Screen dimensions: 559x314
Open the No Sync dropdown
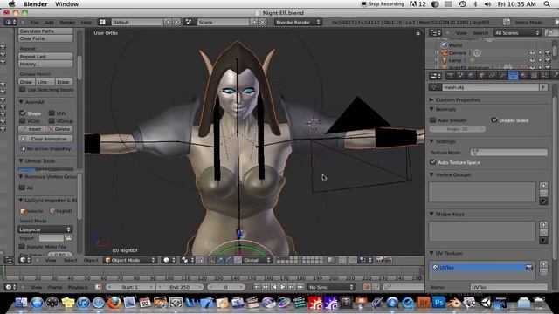click(x=331, y=287)
